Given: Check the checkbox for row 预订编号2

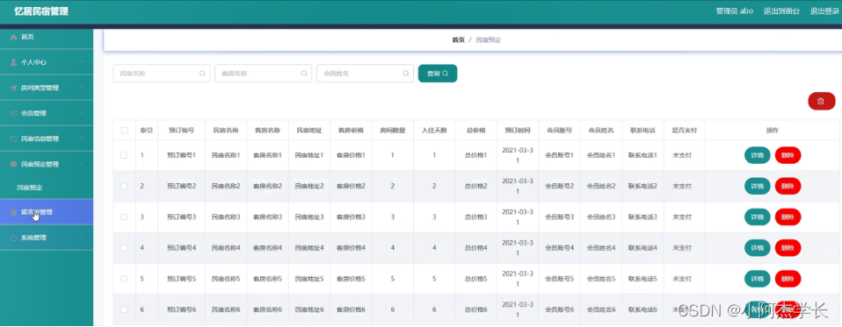Looking at the screenshot, I should tap(124, 186).
